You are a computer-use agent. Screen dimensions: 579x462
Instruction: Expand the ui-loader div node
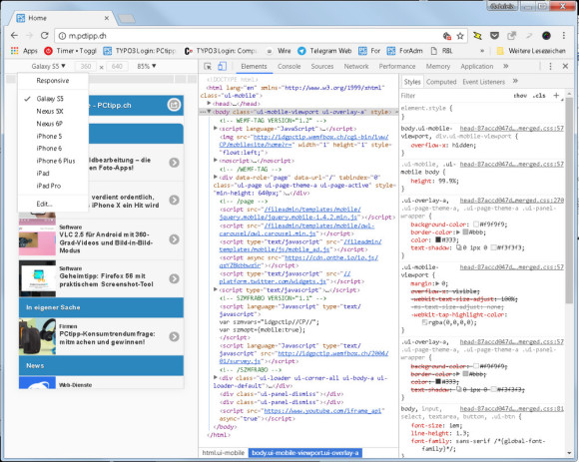coord(216,377)
